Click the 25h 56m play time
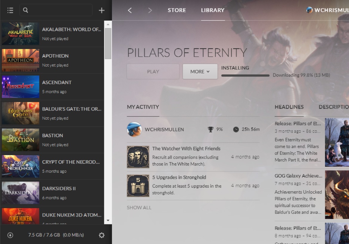 250,129
